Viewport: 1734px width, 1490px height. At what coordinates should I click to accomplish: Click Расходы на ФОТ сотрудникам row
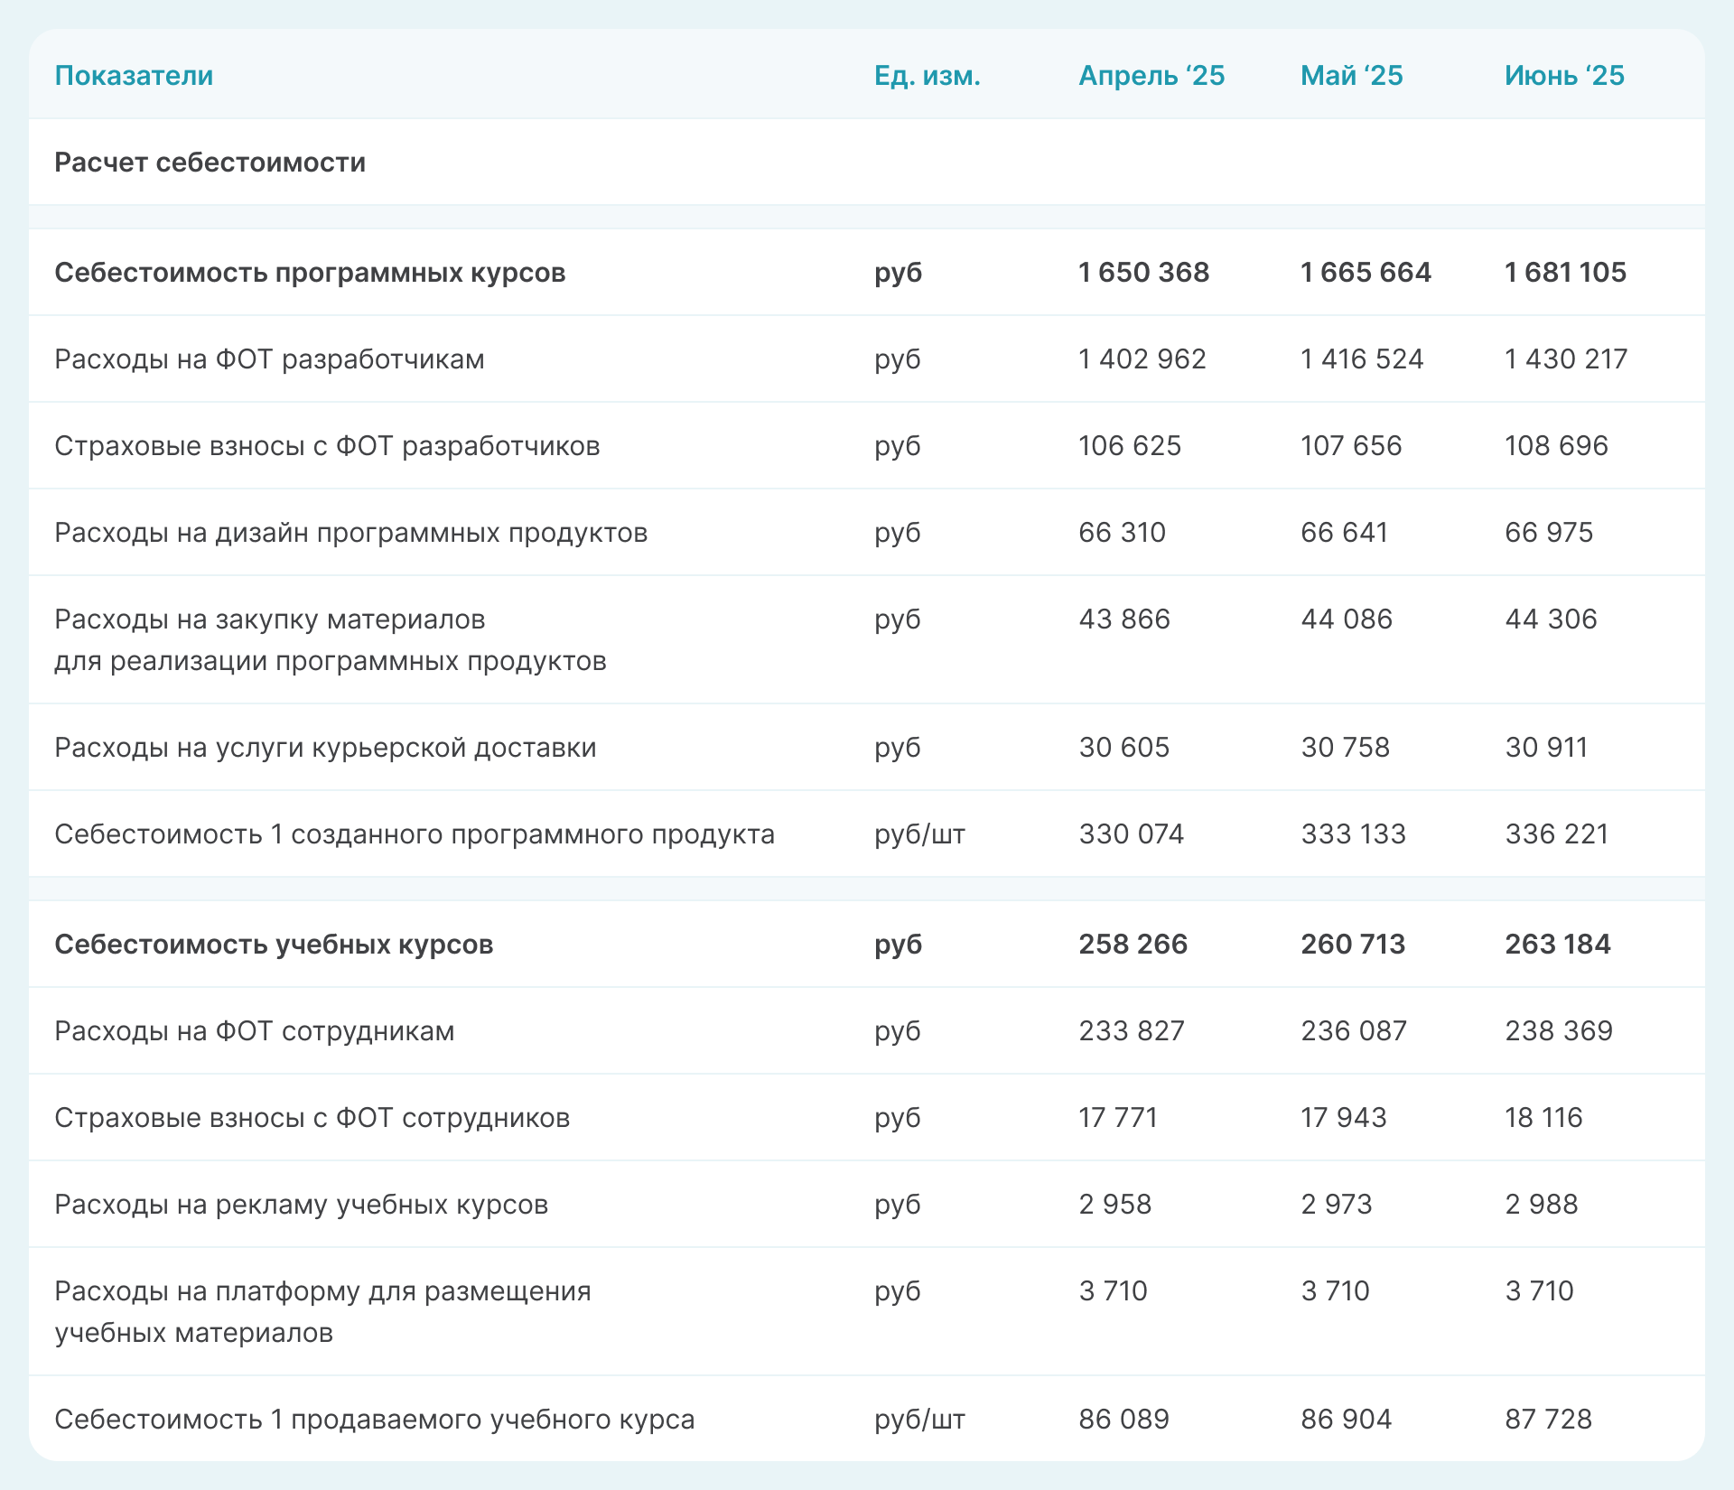[x=255, y=1031]
